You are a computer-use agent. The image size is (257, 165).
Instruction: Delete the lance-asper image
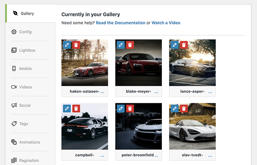(x=184, y=45)
